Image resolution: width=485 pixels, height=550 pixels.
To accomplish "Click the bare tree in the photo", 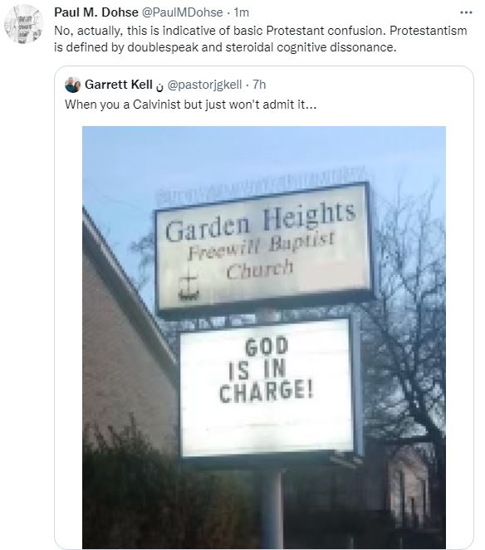I will coord(407,316).
